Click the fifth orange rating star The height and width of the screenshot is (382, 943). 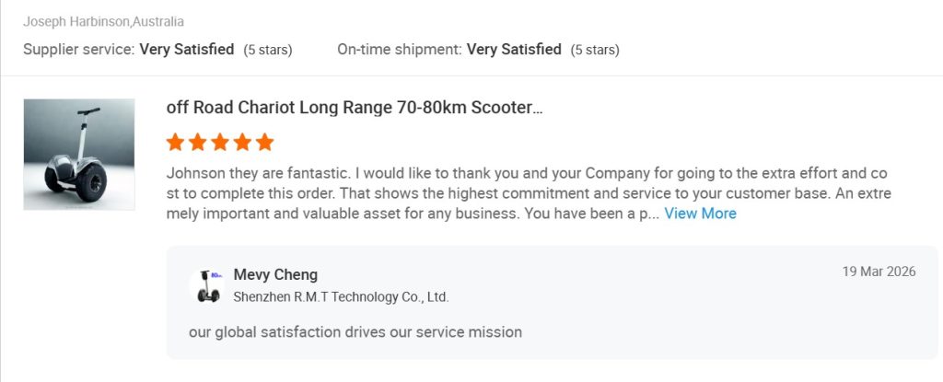tap(265, 143)
